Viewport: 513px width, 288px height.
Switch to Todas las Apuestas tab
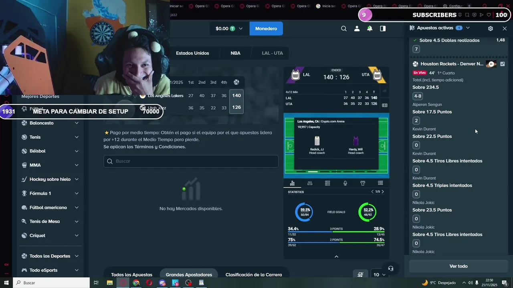tap(131, 275)
